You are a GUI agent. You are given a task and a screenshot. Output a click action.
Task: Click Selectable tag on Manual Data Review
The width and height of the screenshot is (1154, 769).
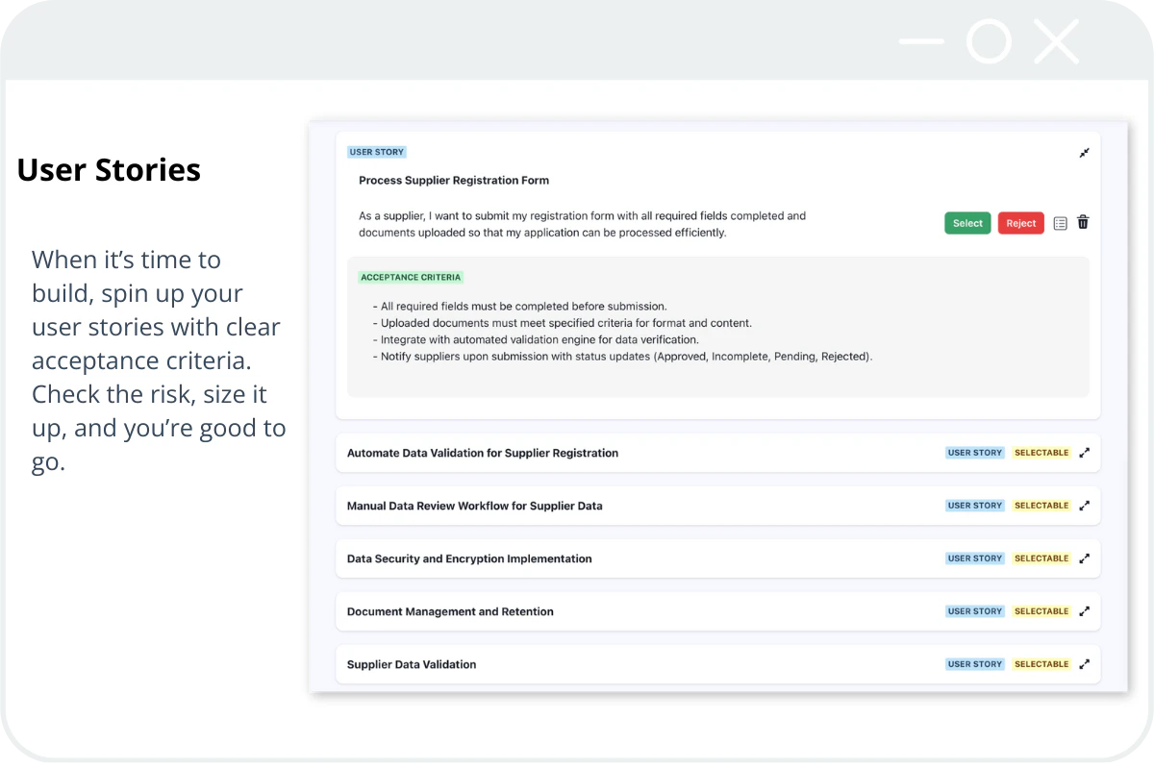tap(1041, 506)
